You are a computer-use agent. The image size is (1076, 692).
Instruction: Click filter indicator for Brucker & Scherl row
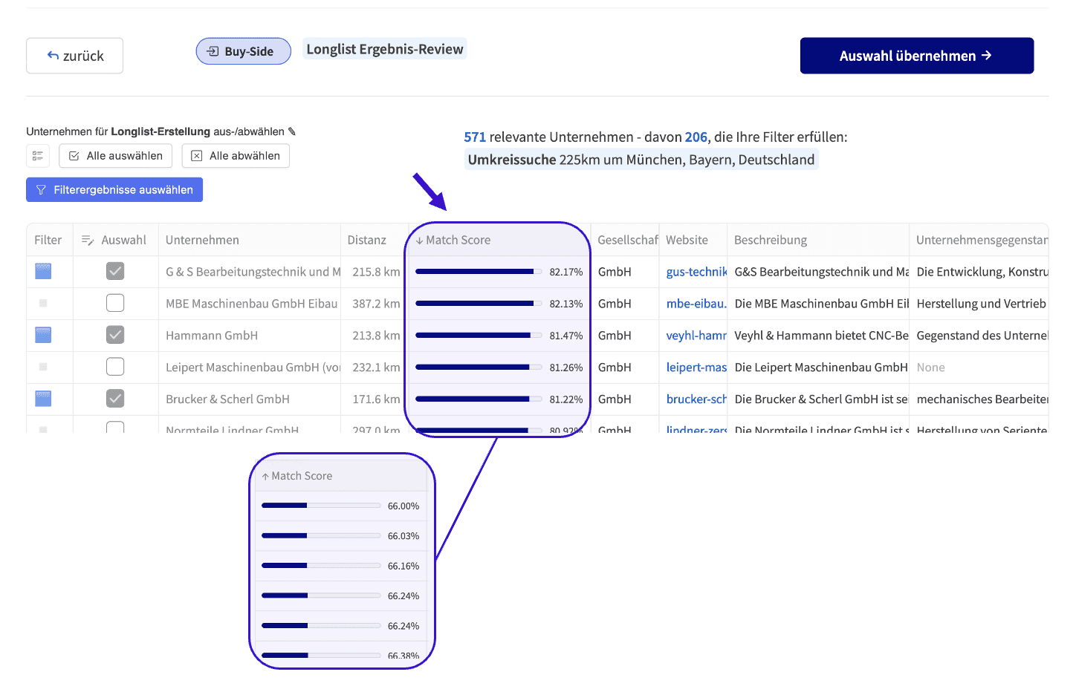point(43,399)
